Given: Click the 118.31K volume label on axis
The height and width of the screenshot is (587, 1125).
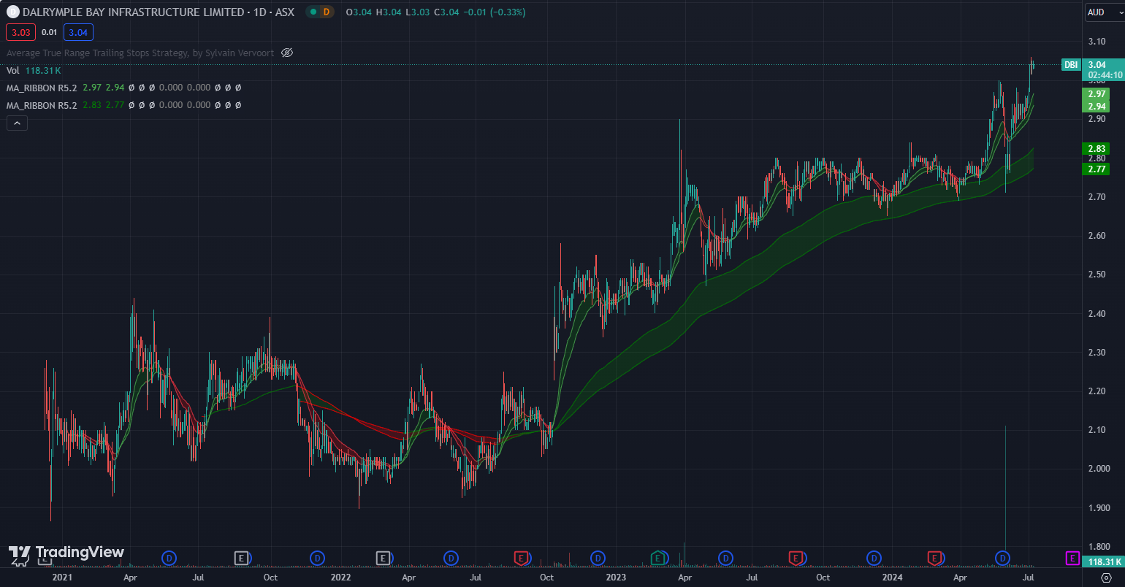Looking at the screenshot, I should tap(1104, 561).
